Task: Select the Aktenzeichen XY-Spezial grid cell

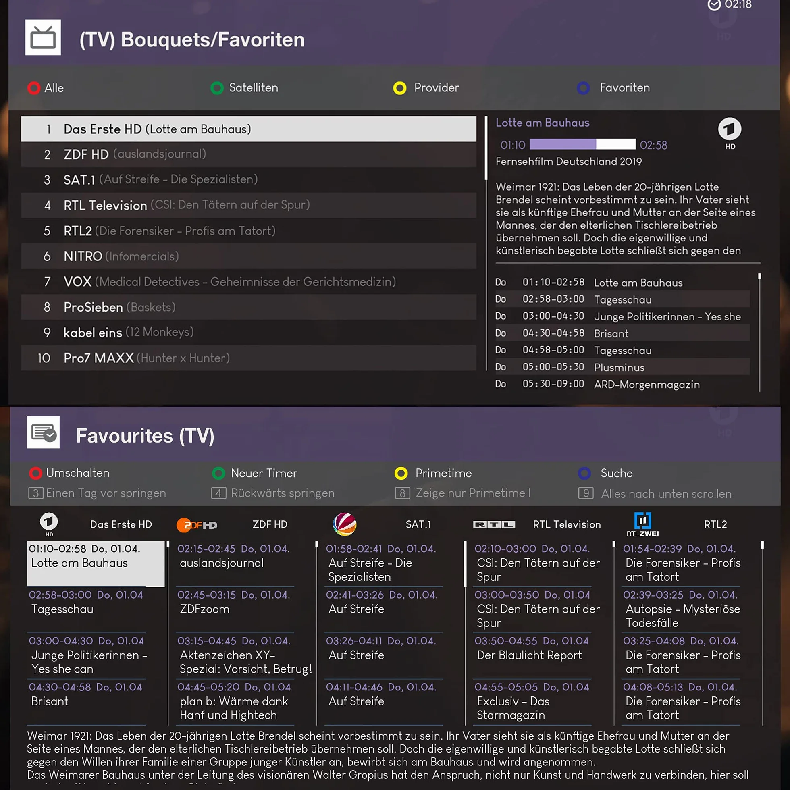Action: point(245,656)
